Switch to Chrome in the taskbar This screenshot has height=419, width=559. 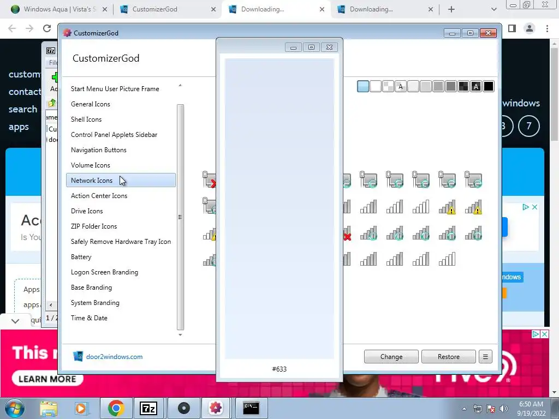[x=116, y=408]
